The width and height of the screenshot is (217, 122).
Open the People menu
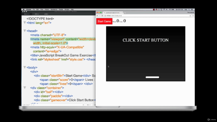61,9
